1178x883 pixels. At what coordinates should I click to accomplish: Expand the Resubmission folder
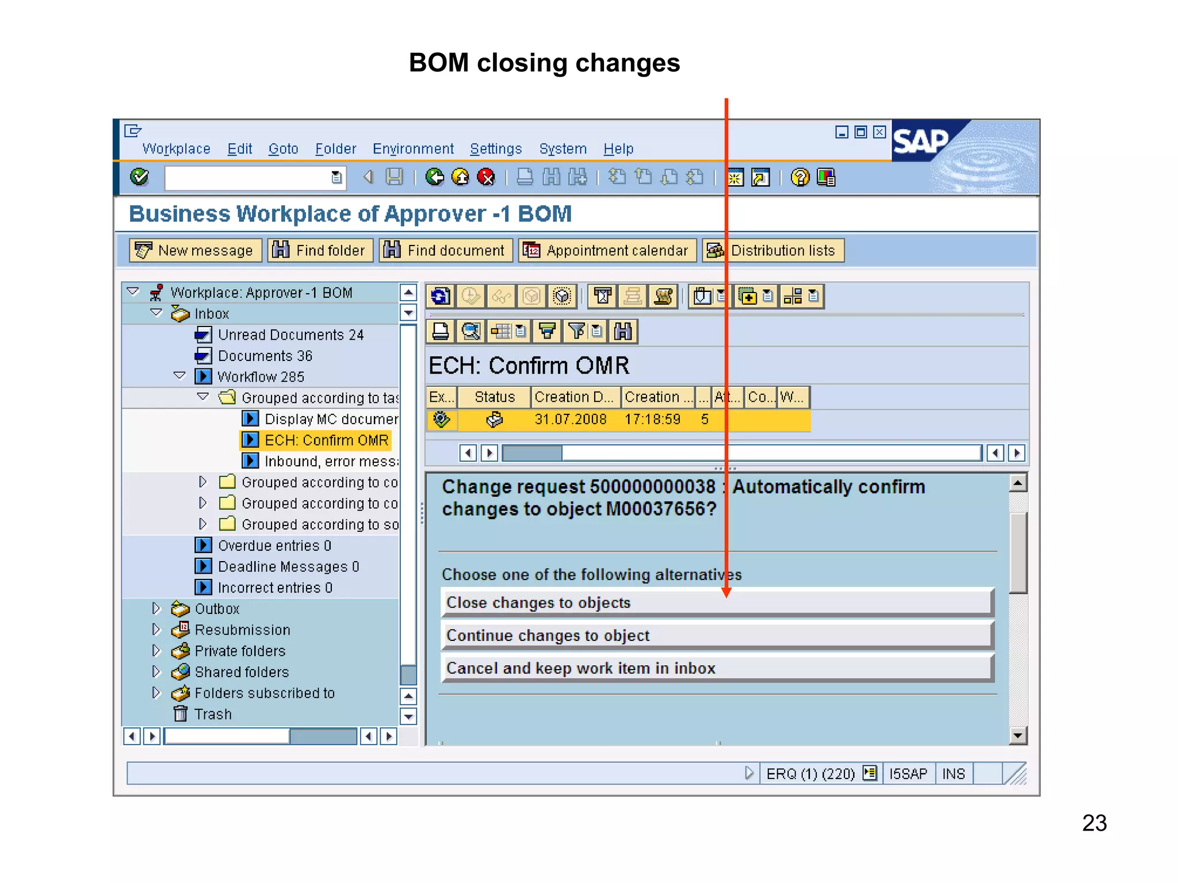click(156, 629)
